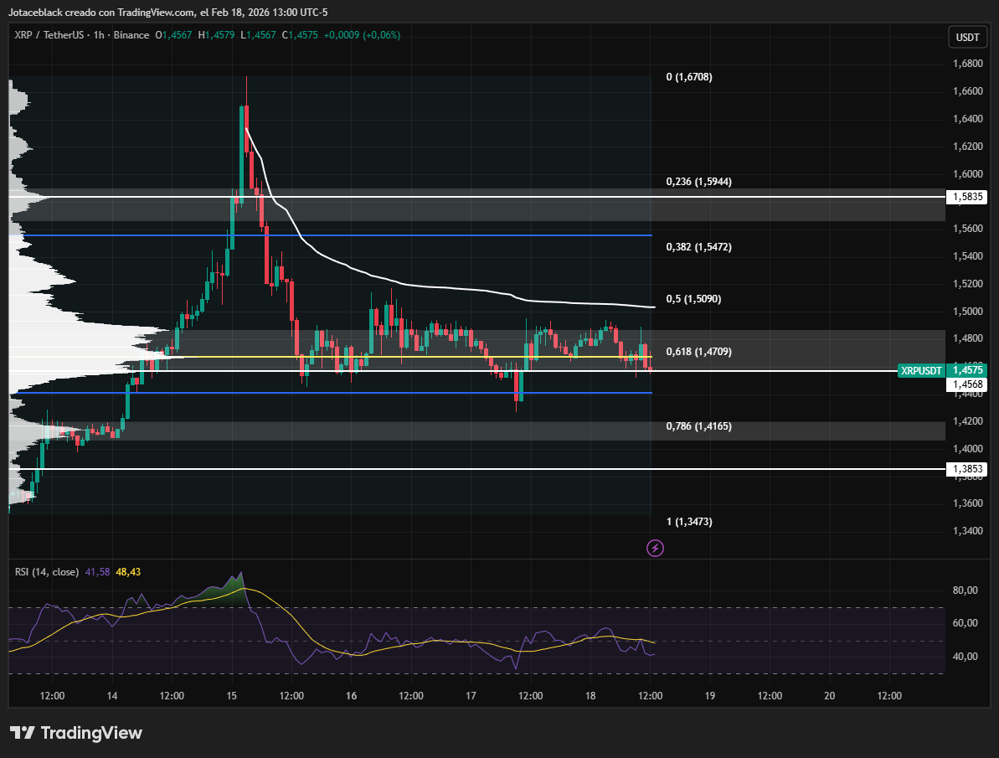Click the RSI 80,00 axis value

pos(966,590)
